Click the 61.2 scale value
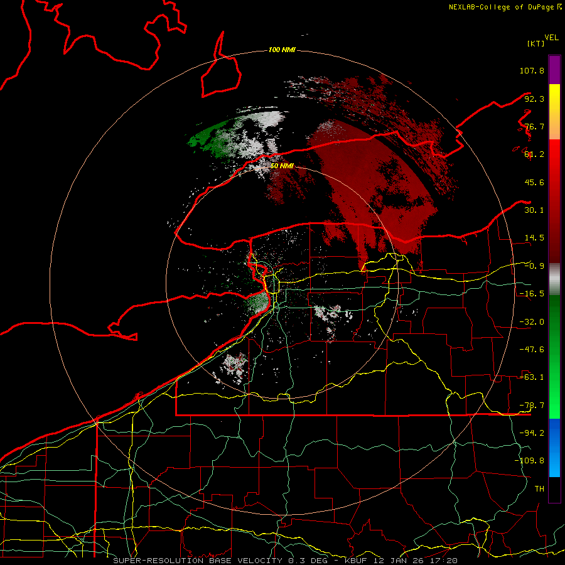 (x=534, y=154)
